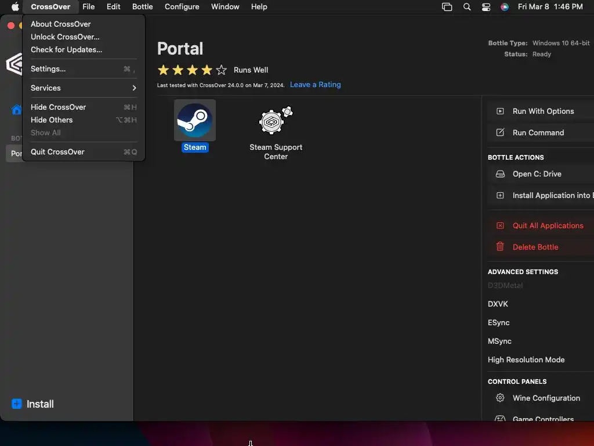Click the Quit All Applications X icon
Viewport: 594px width, 446px height.
click(500, 226)
